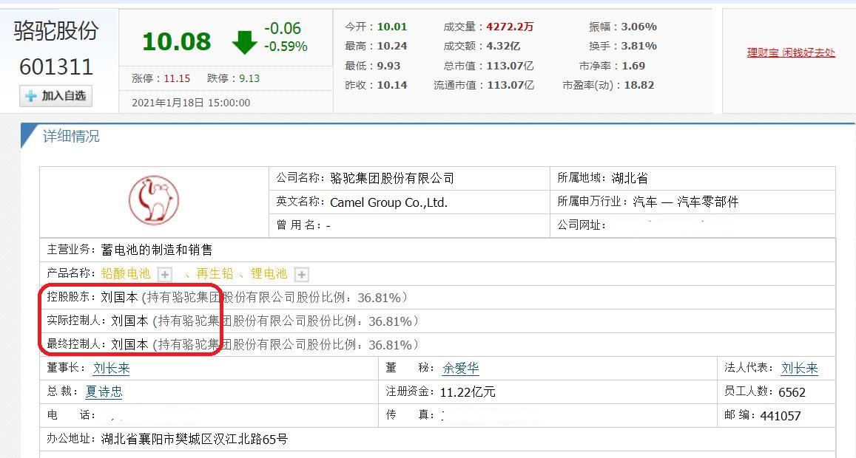Select company name 骆驼集团股份有限公司
The width and height of the screenshot is (856, 458).
pyautogui.click(x=392, y=178)
